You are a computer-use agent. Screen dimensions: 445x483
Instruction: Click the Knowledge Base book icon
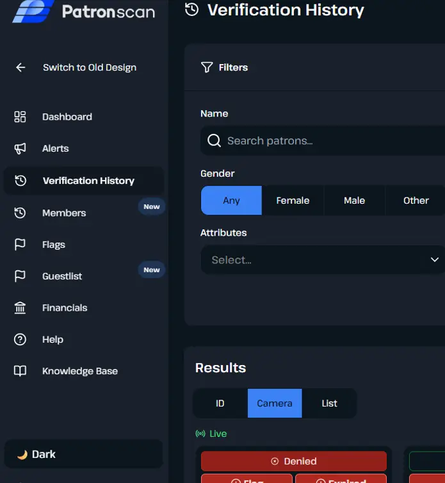click(20, 371)
